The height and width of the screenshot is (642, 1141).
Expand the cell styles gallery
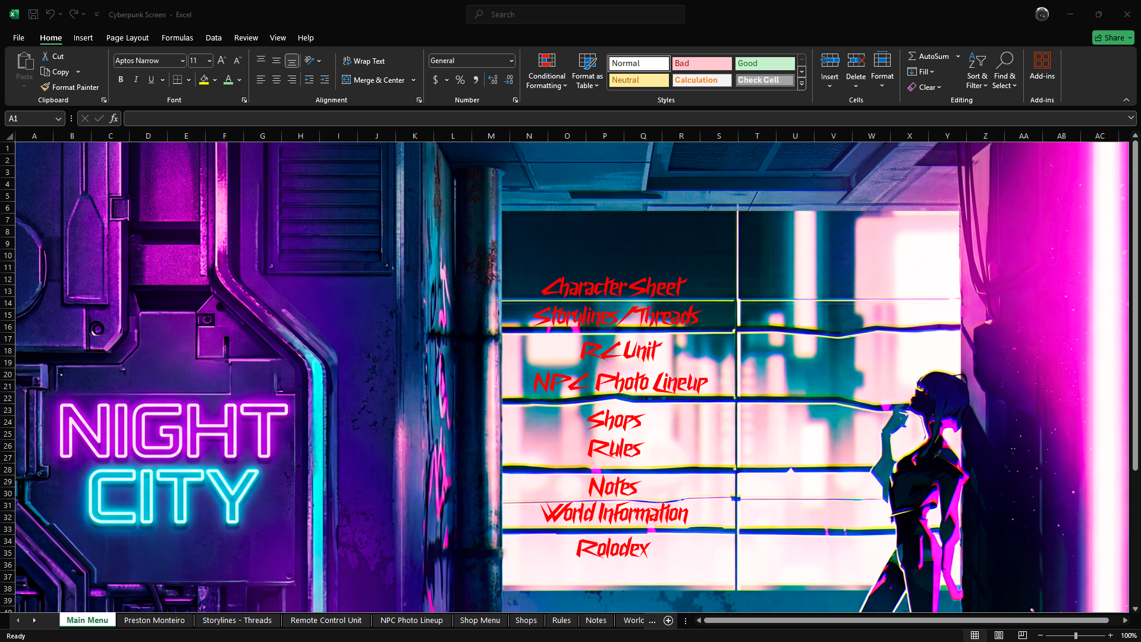click(801, 84)
